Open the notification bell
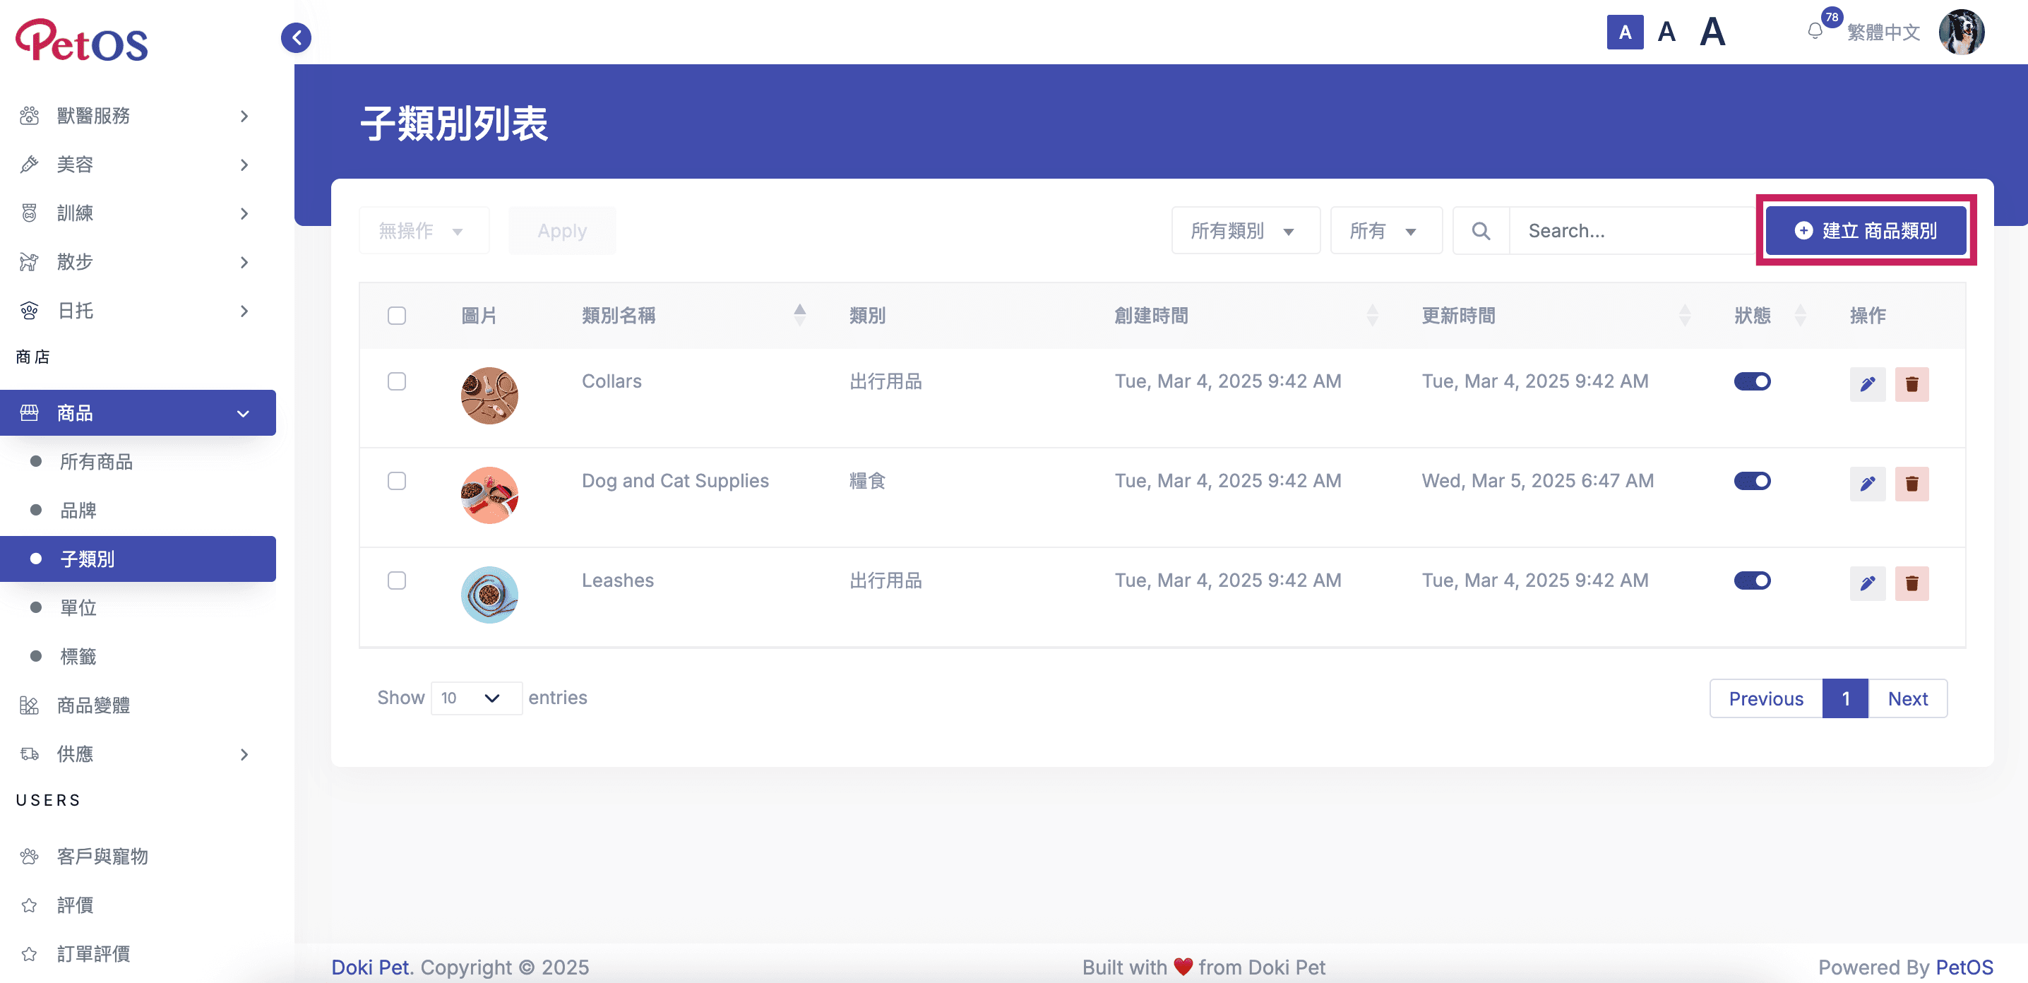The width and height of the screenshot is (2028, 983). click(x=1815, y=32)
